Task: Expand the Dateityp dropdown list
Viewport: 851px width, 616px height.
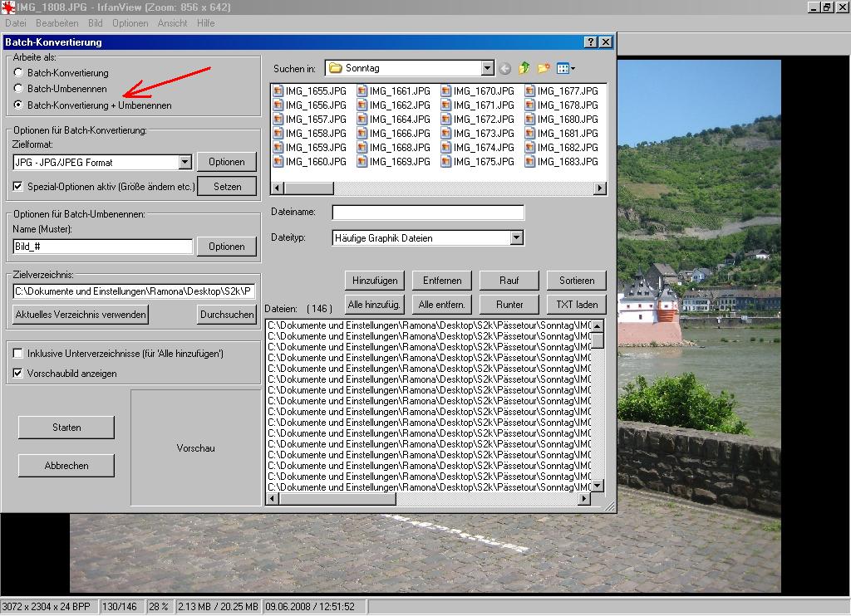Action: [x=516, y=238]
